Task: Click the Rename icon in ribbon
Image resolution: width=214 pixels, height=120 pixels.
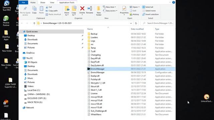Action: coord(90,8)
